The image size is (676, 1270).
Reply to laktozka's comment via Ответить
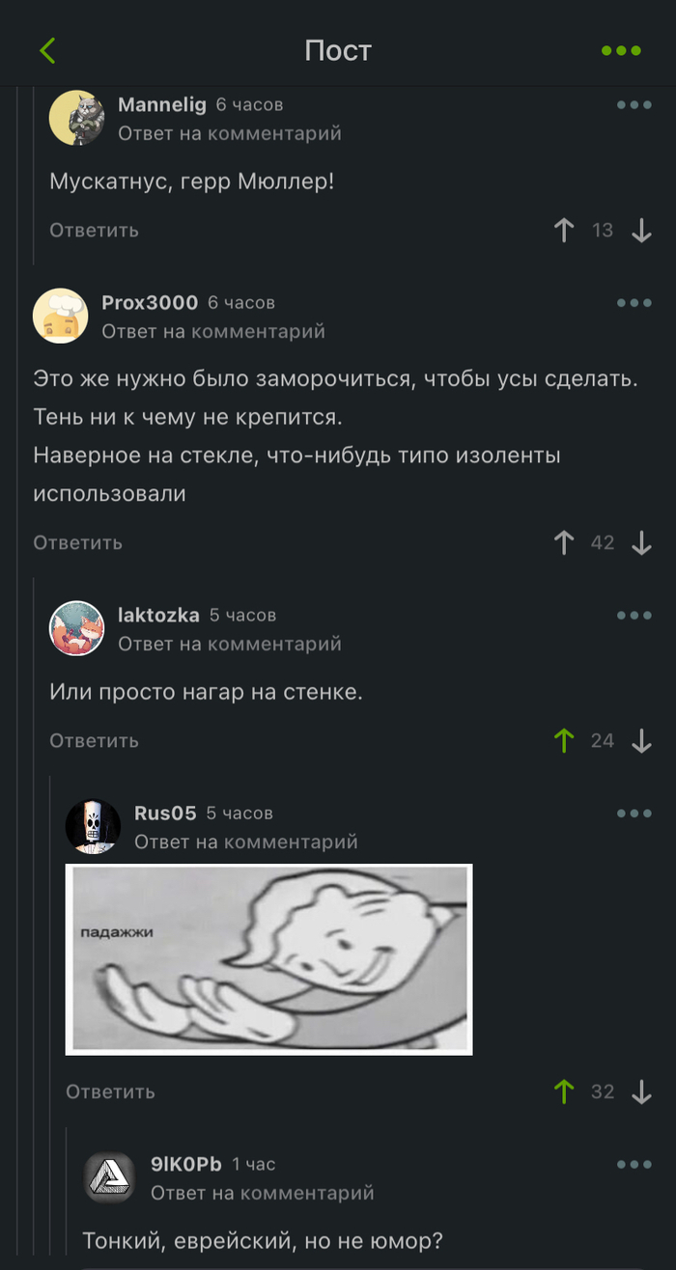point(95,741)
